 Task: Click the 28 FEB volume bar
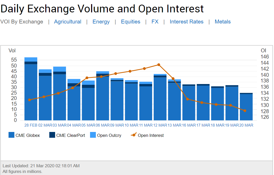coord(31,89)
